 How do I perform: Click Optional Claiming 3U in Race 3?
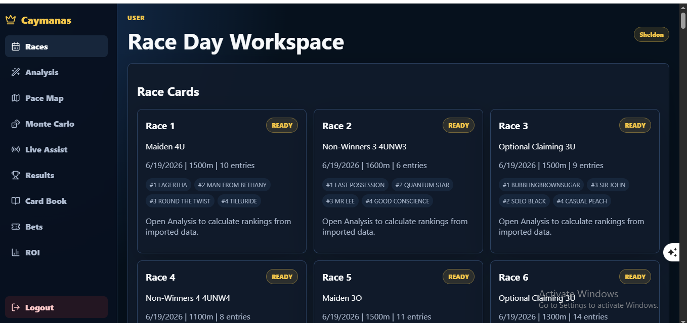click(x=537, y=147)
